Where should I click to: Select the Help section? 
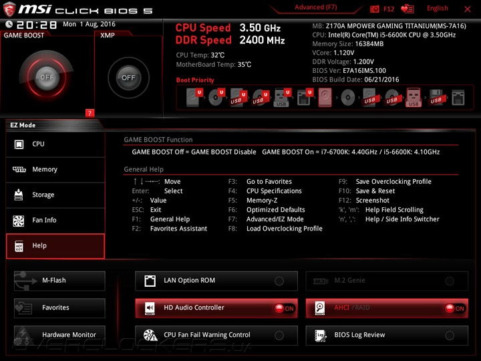tap(55, 246)
